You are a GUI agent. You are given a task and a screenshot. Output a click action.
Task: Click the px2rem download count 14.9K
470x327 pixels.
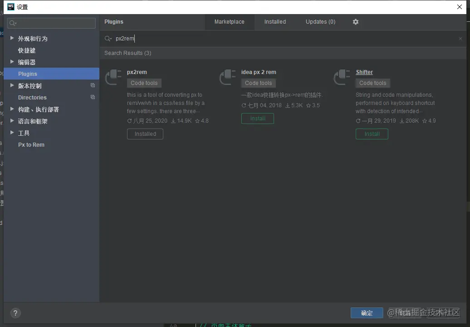coord(181,121)
